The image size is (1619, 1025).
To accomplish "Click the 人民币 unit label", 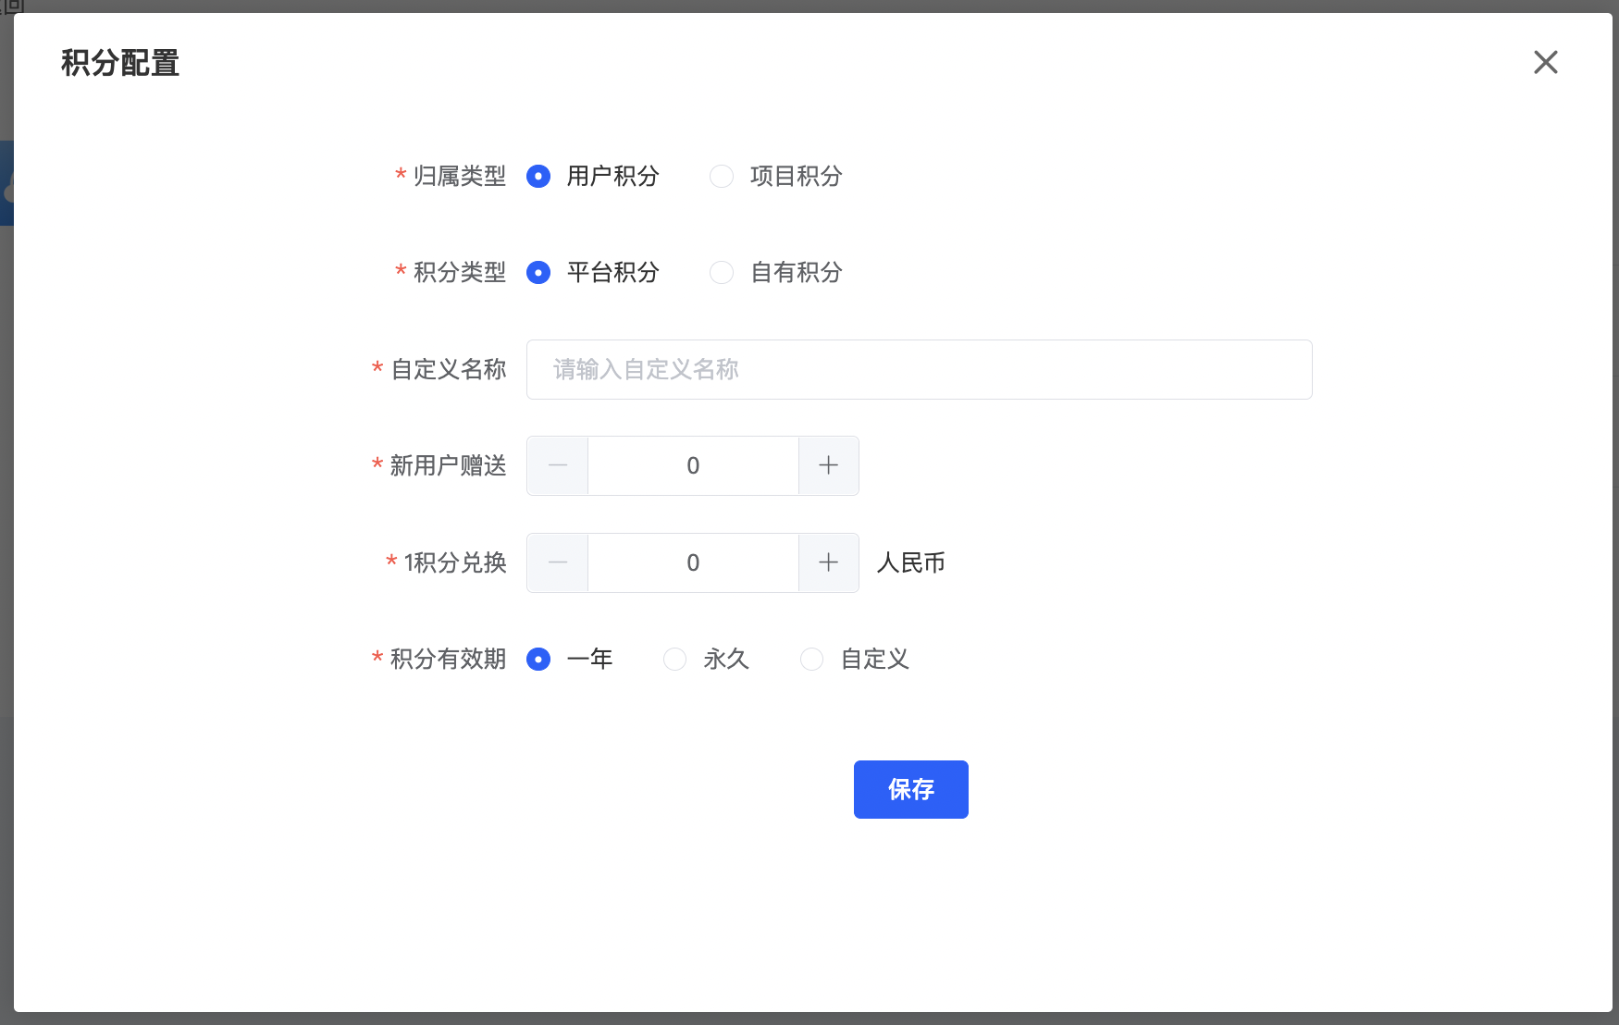I will (910, 562).
